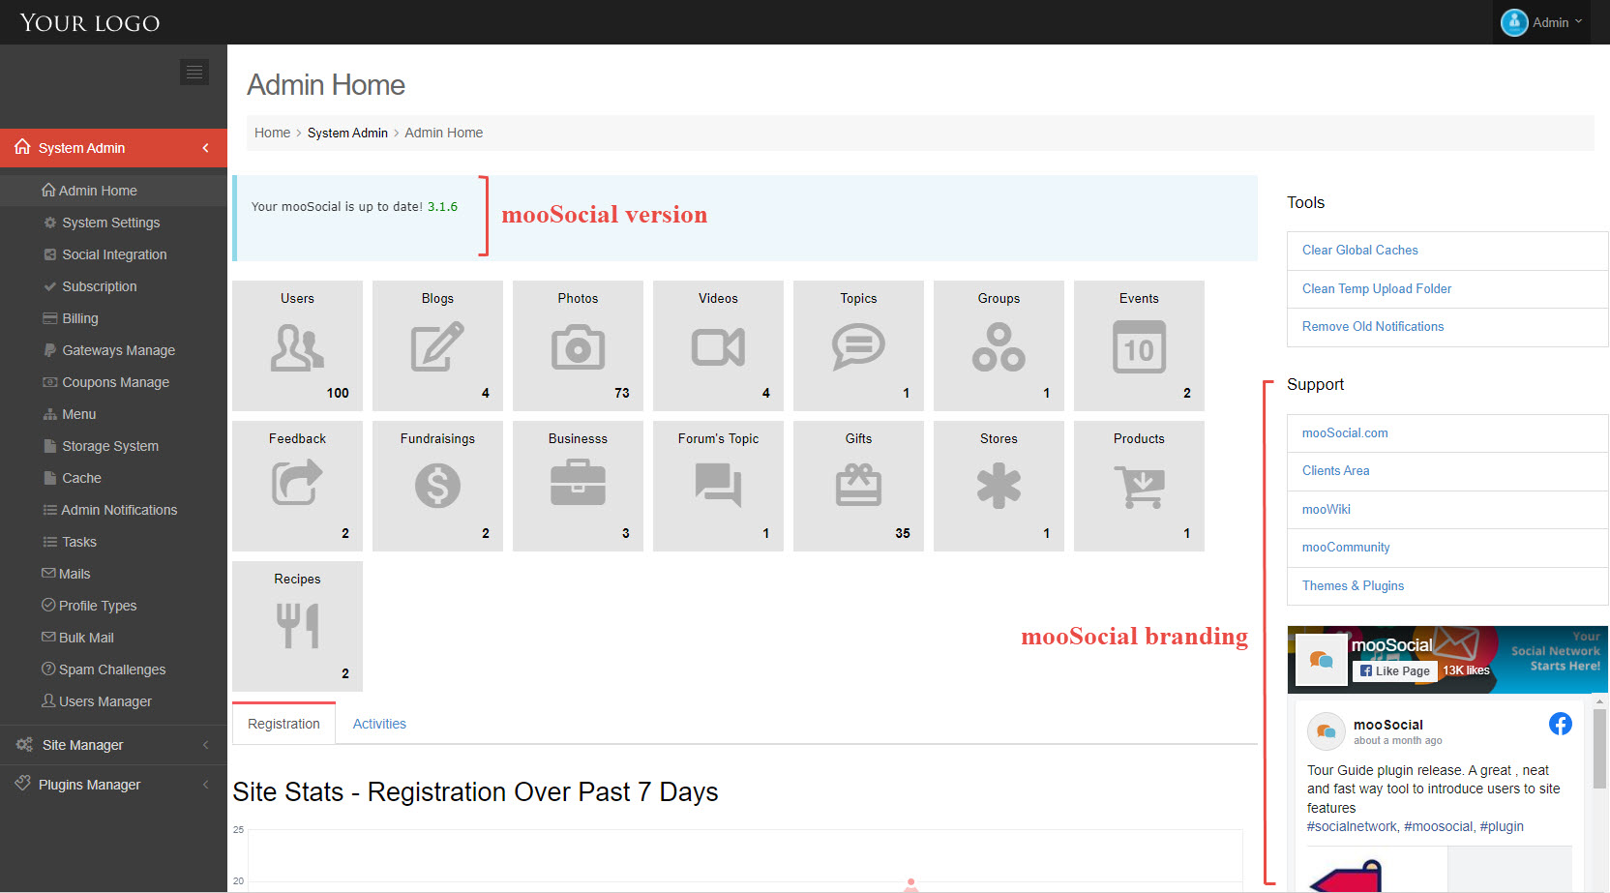Click the YOUR LOGO header text
The height and width of the screenshot is (893, 1610).
coord(90,22)
